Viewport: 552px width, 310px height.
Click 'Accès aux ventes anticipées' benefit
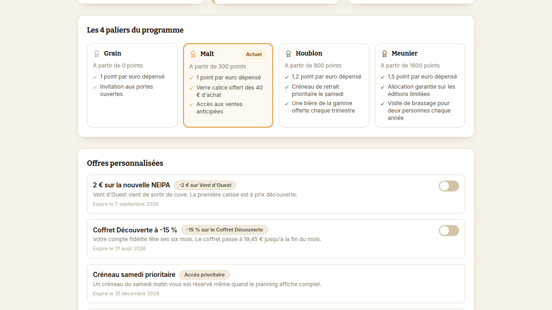click(x=219, y=108)
